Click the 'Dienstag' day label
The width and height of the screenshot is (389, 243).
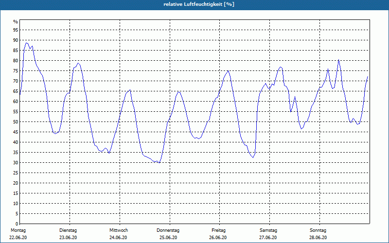tap(68, 230)
